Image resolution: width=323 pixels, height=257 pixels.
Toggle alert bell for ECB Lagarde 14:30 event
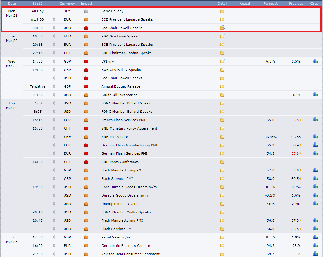54,19
